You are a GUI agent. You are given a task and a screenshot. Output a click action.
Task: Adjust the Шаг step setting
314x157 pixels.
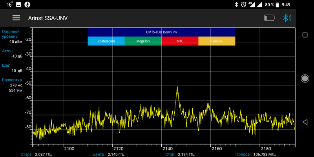click(14, 68)
